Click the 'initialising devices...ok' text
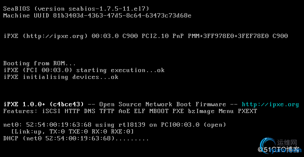Screen dimensions: 304x157 [71, 77]
